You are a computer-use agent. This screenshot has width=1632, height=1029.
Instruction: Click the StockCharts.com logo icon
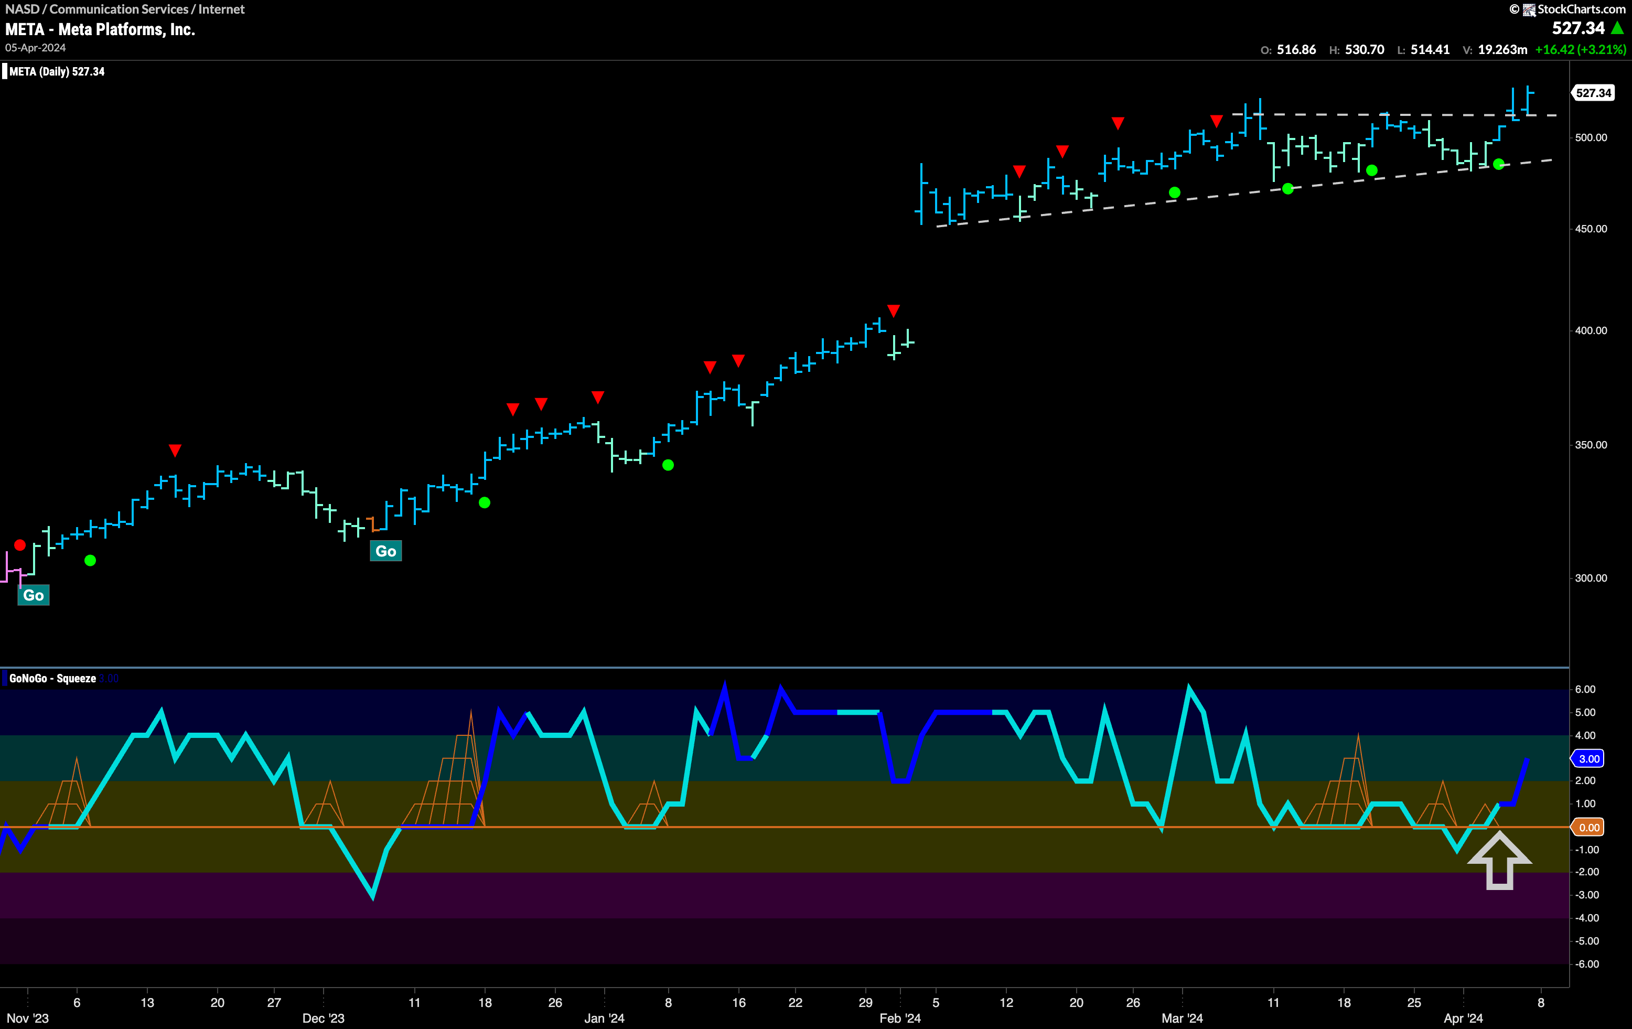click(x=1529, y=9)
